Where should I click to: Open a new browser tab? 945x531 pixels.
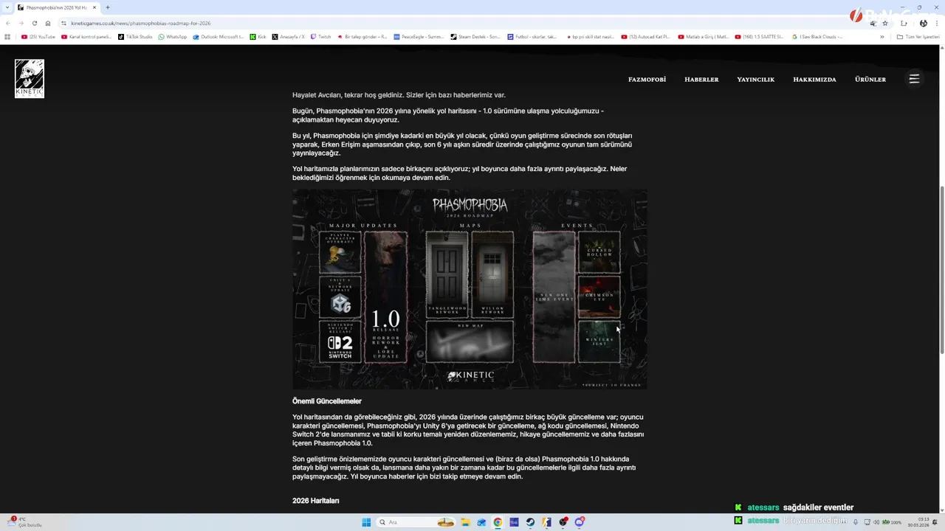pyautogui.click(x=108, y=7)
